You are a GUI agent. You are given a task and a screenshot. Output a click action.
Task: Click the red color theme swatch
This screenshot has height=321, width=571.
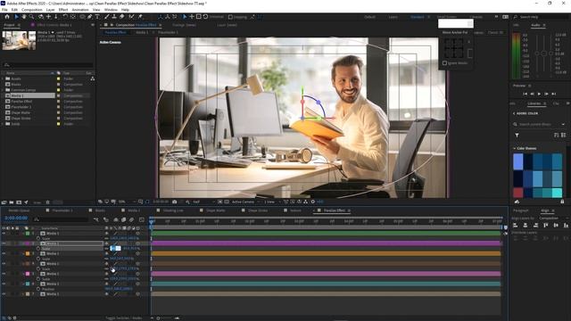click(x=518, y=193)
